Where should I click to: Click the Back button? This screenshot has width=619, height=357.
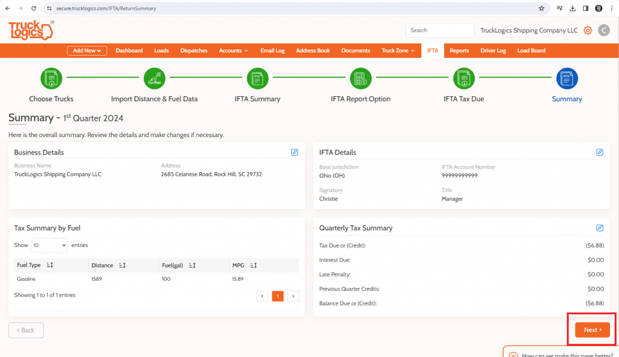point(26,330)
